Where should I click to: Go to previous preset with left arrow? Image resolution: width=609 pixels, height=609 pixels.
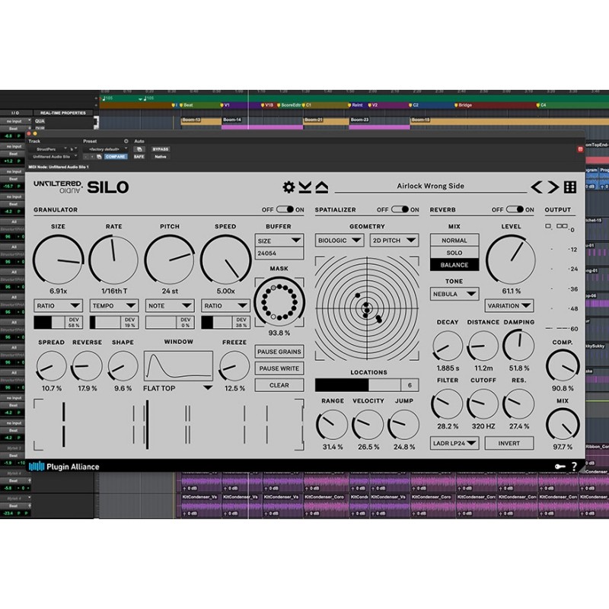point(537,187)
